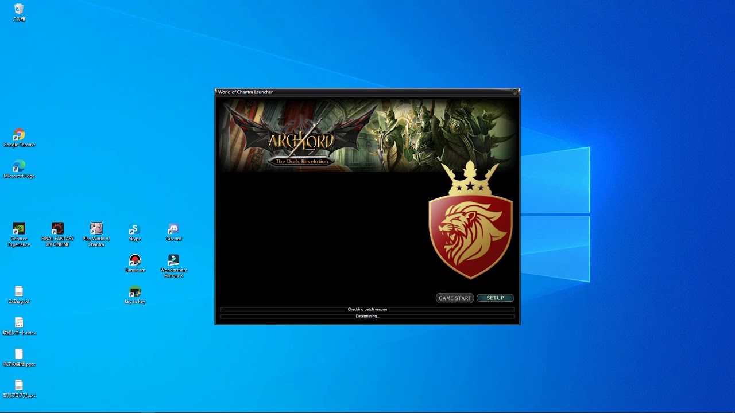Select the GeForce Experience desktop icon
This screenshot has width=735, height=413.
click(19, 235)
